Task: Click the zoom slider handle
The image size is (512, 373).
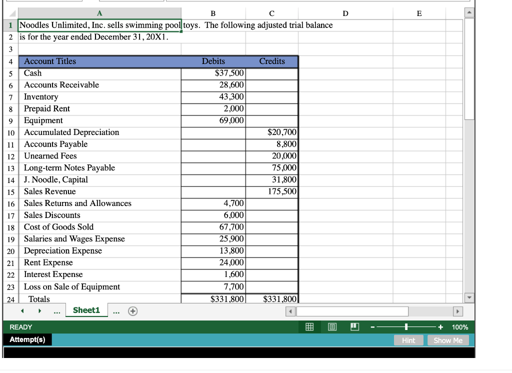Action: point(406,327)
